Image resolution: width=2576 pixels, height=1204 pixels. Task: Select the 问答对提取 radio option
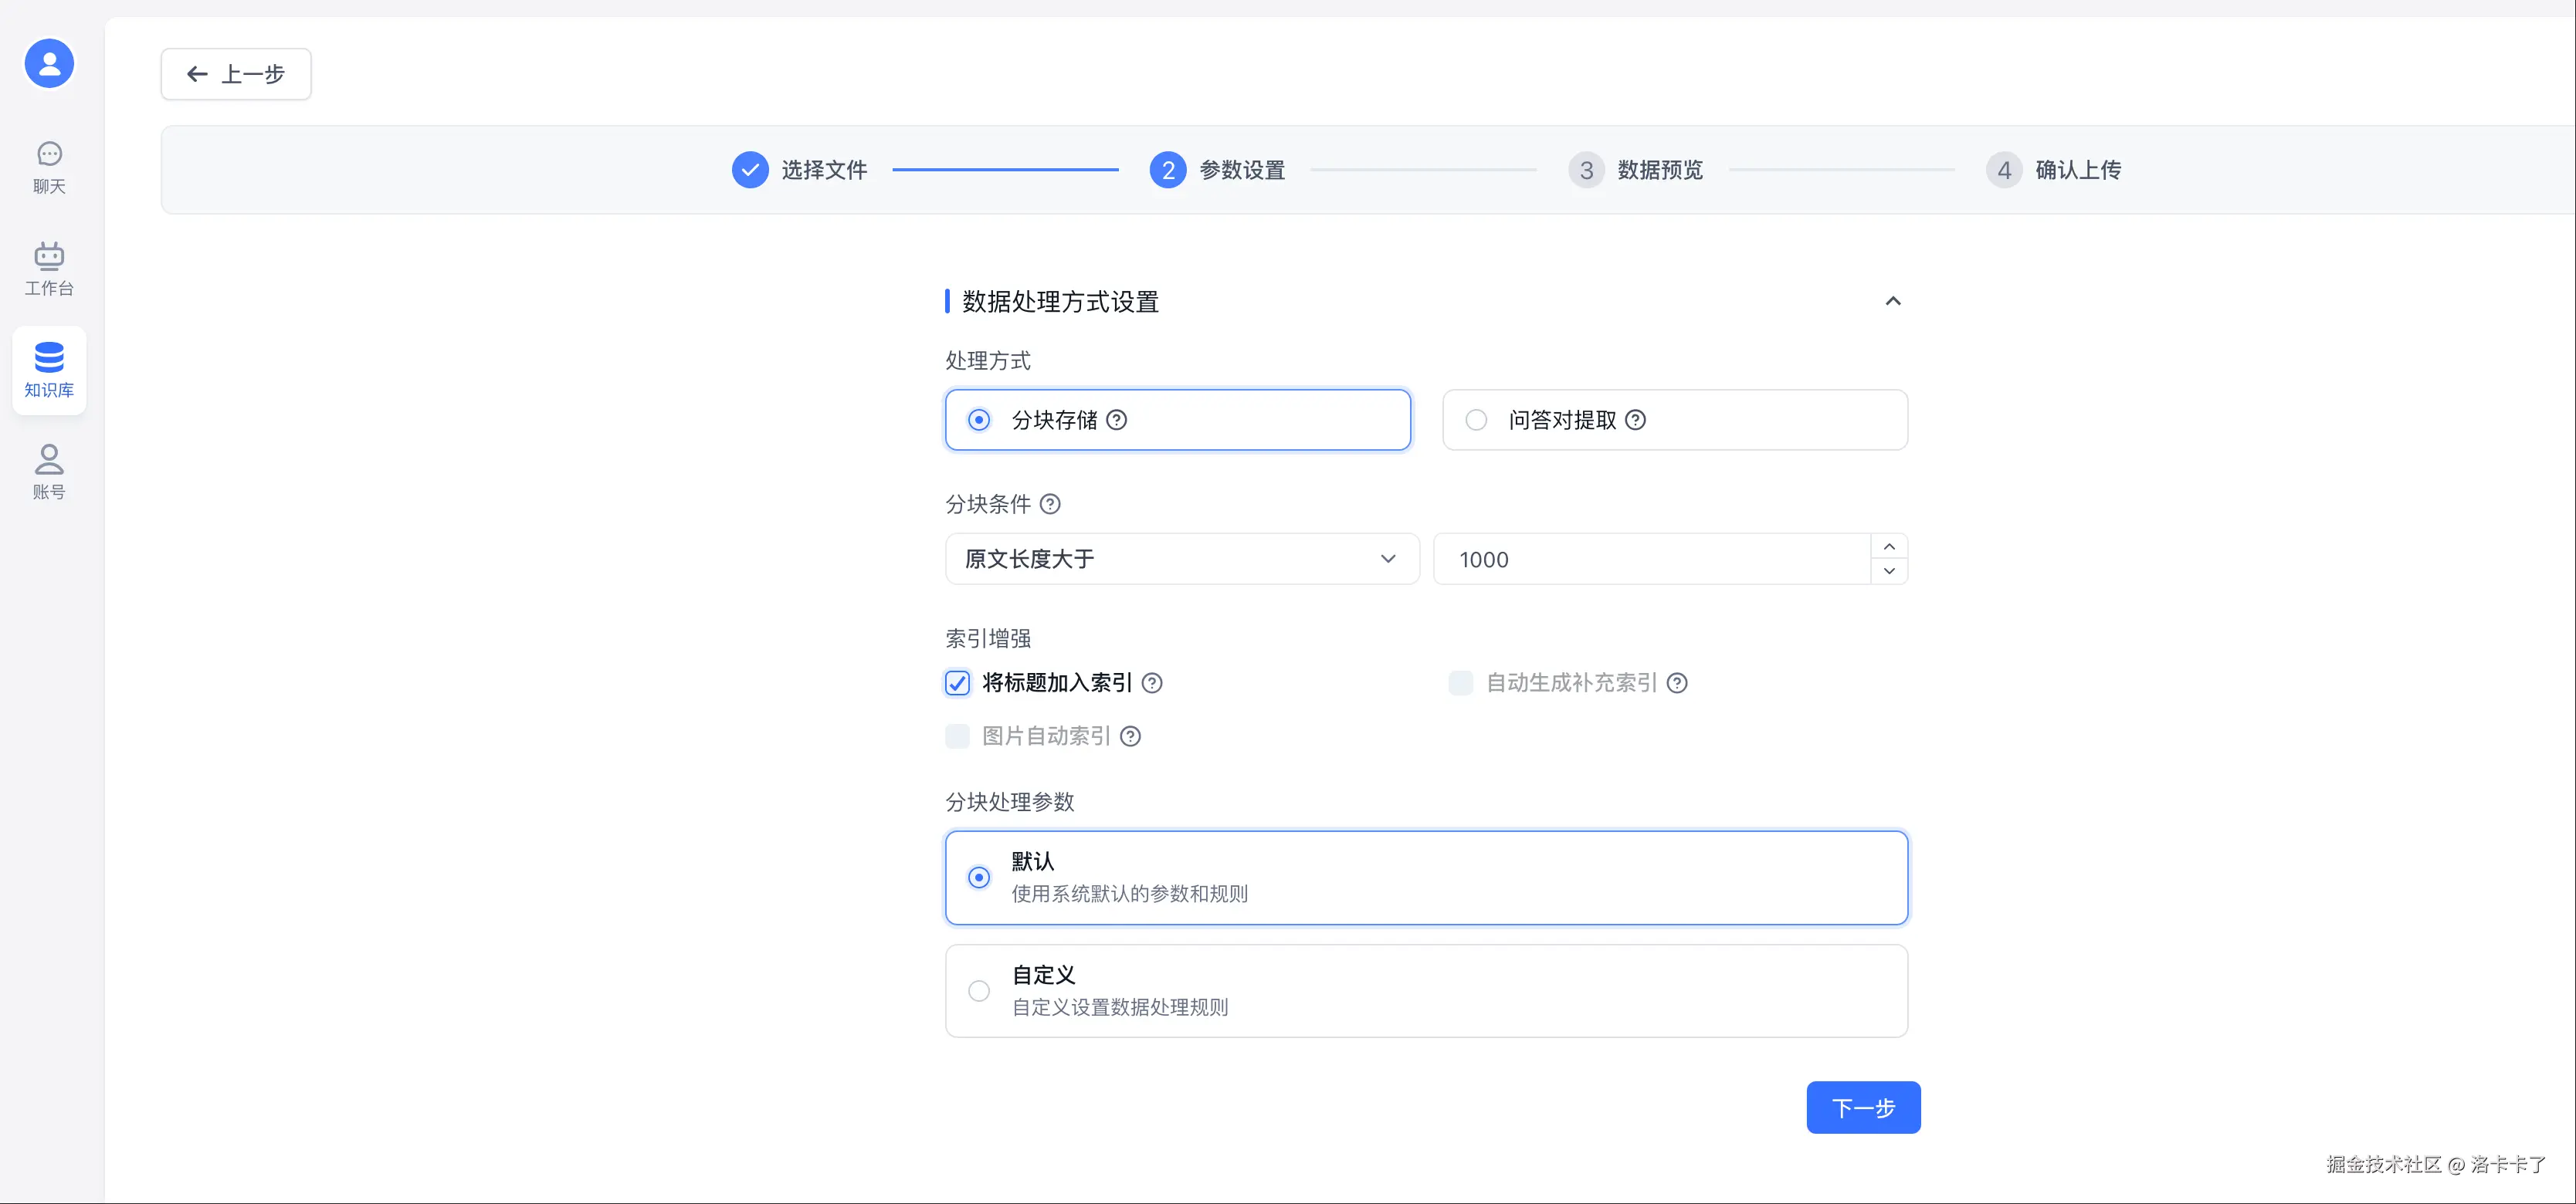pos(1476,421)
